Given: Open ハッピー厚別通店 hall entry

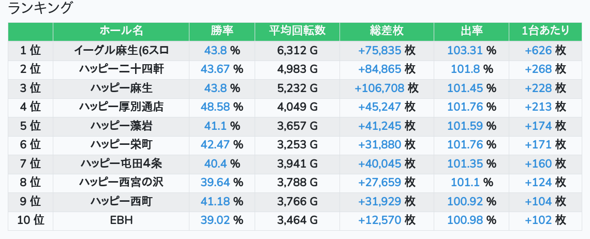Looking at the screenshot, I should (x=121, y=107).
